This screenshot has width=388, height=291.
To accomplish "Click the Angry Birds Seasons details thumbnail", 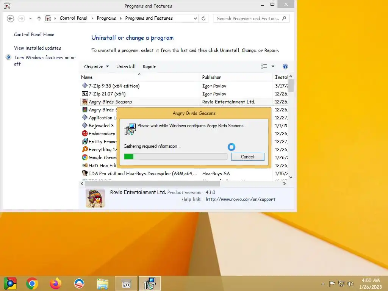I will [x=95, y=198].
